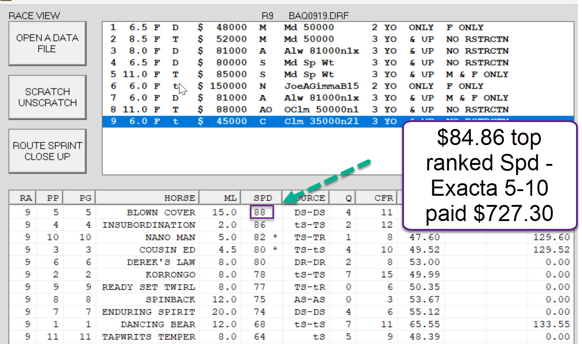582x344 pixels.
Task: Click the OPEN A DATA FILE button
Action: [x=48, y=43]
